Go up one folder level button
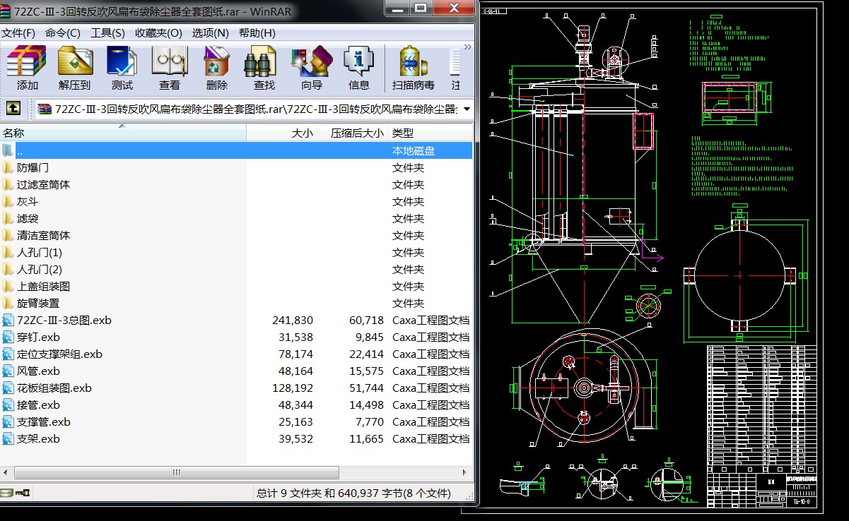Screen dimensions: 849x521 tap(13, 109)
